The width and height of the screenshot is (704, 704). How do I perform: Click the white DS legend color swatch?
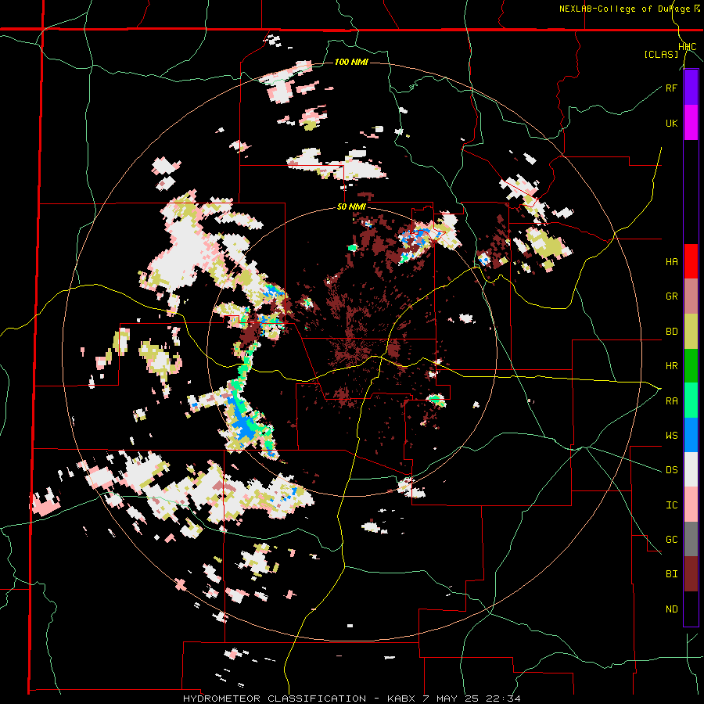[691, 469]
